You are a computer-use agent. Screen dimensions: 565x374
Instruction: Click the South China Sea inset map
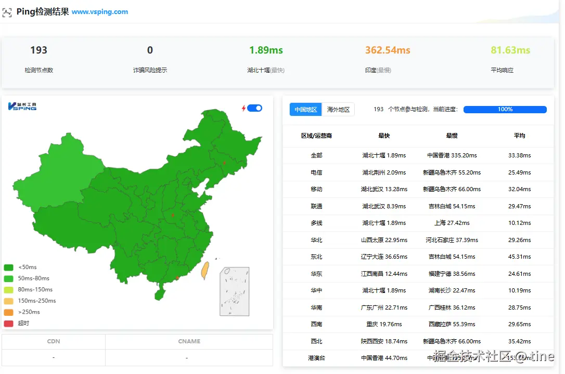click(x=235, y=291)
